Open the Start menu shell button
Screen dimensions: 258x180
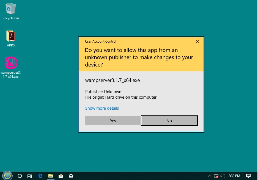click(7, 176)
